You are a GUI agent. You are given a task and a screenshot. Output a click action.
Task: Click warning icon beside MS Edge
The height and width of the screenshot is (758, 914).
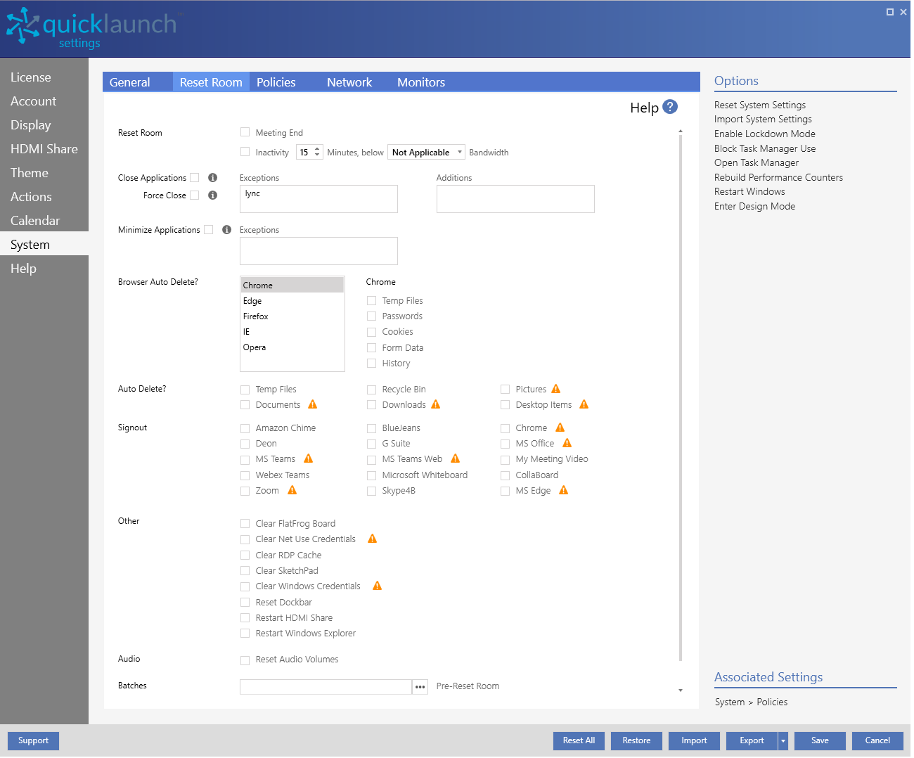(x=564, y=490)
